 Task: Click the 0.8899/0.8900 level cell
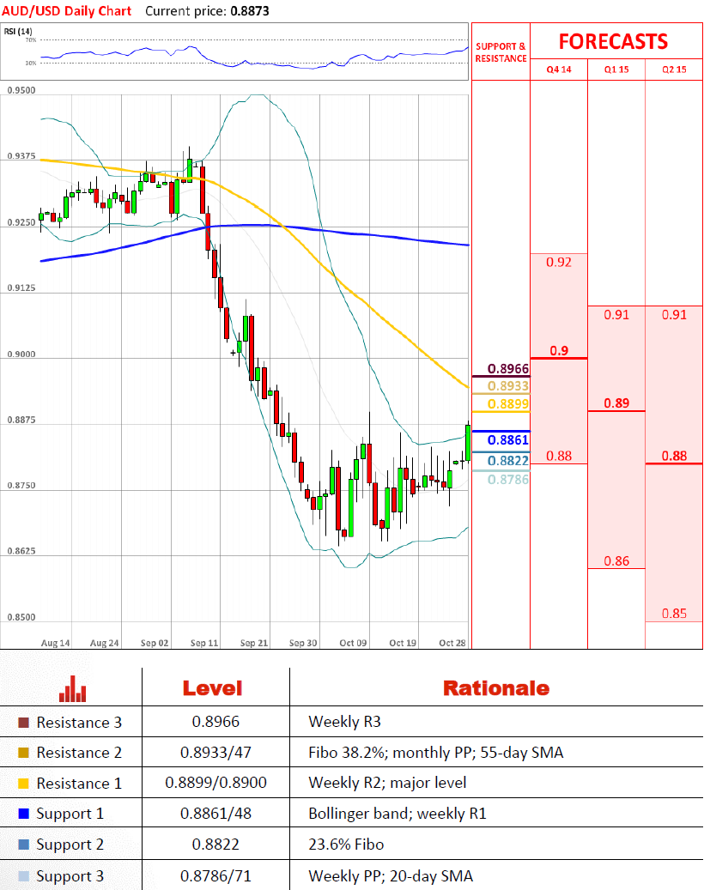(x=215, y=784)
